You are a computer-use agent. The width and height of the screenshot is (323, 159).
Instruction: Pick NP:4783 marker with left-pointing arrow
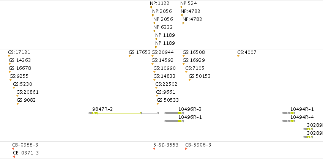(x=182, y=15)
